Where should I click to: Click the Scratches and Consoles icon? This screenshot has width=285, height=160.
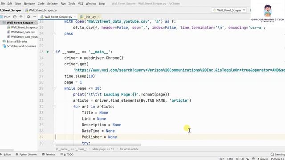pyautogui.click(x=4, y=46)
